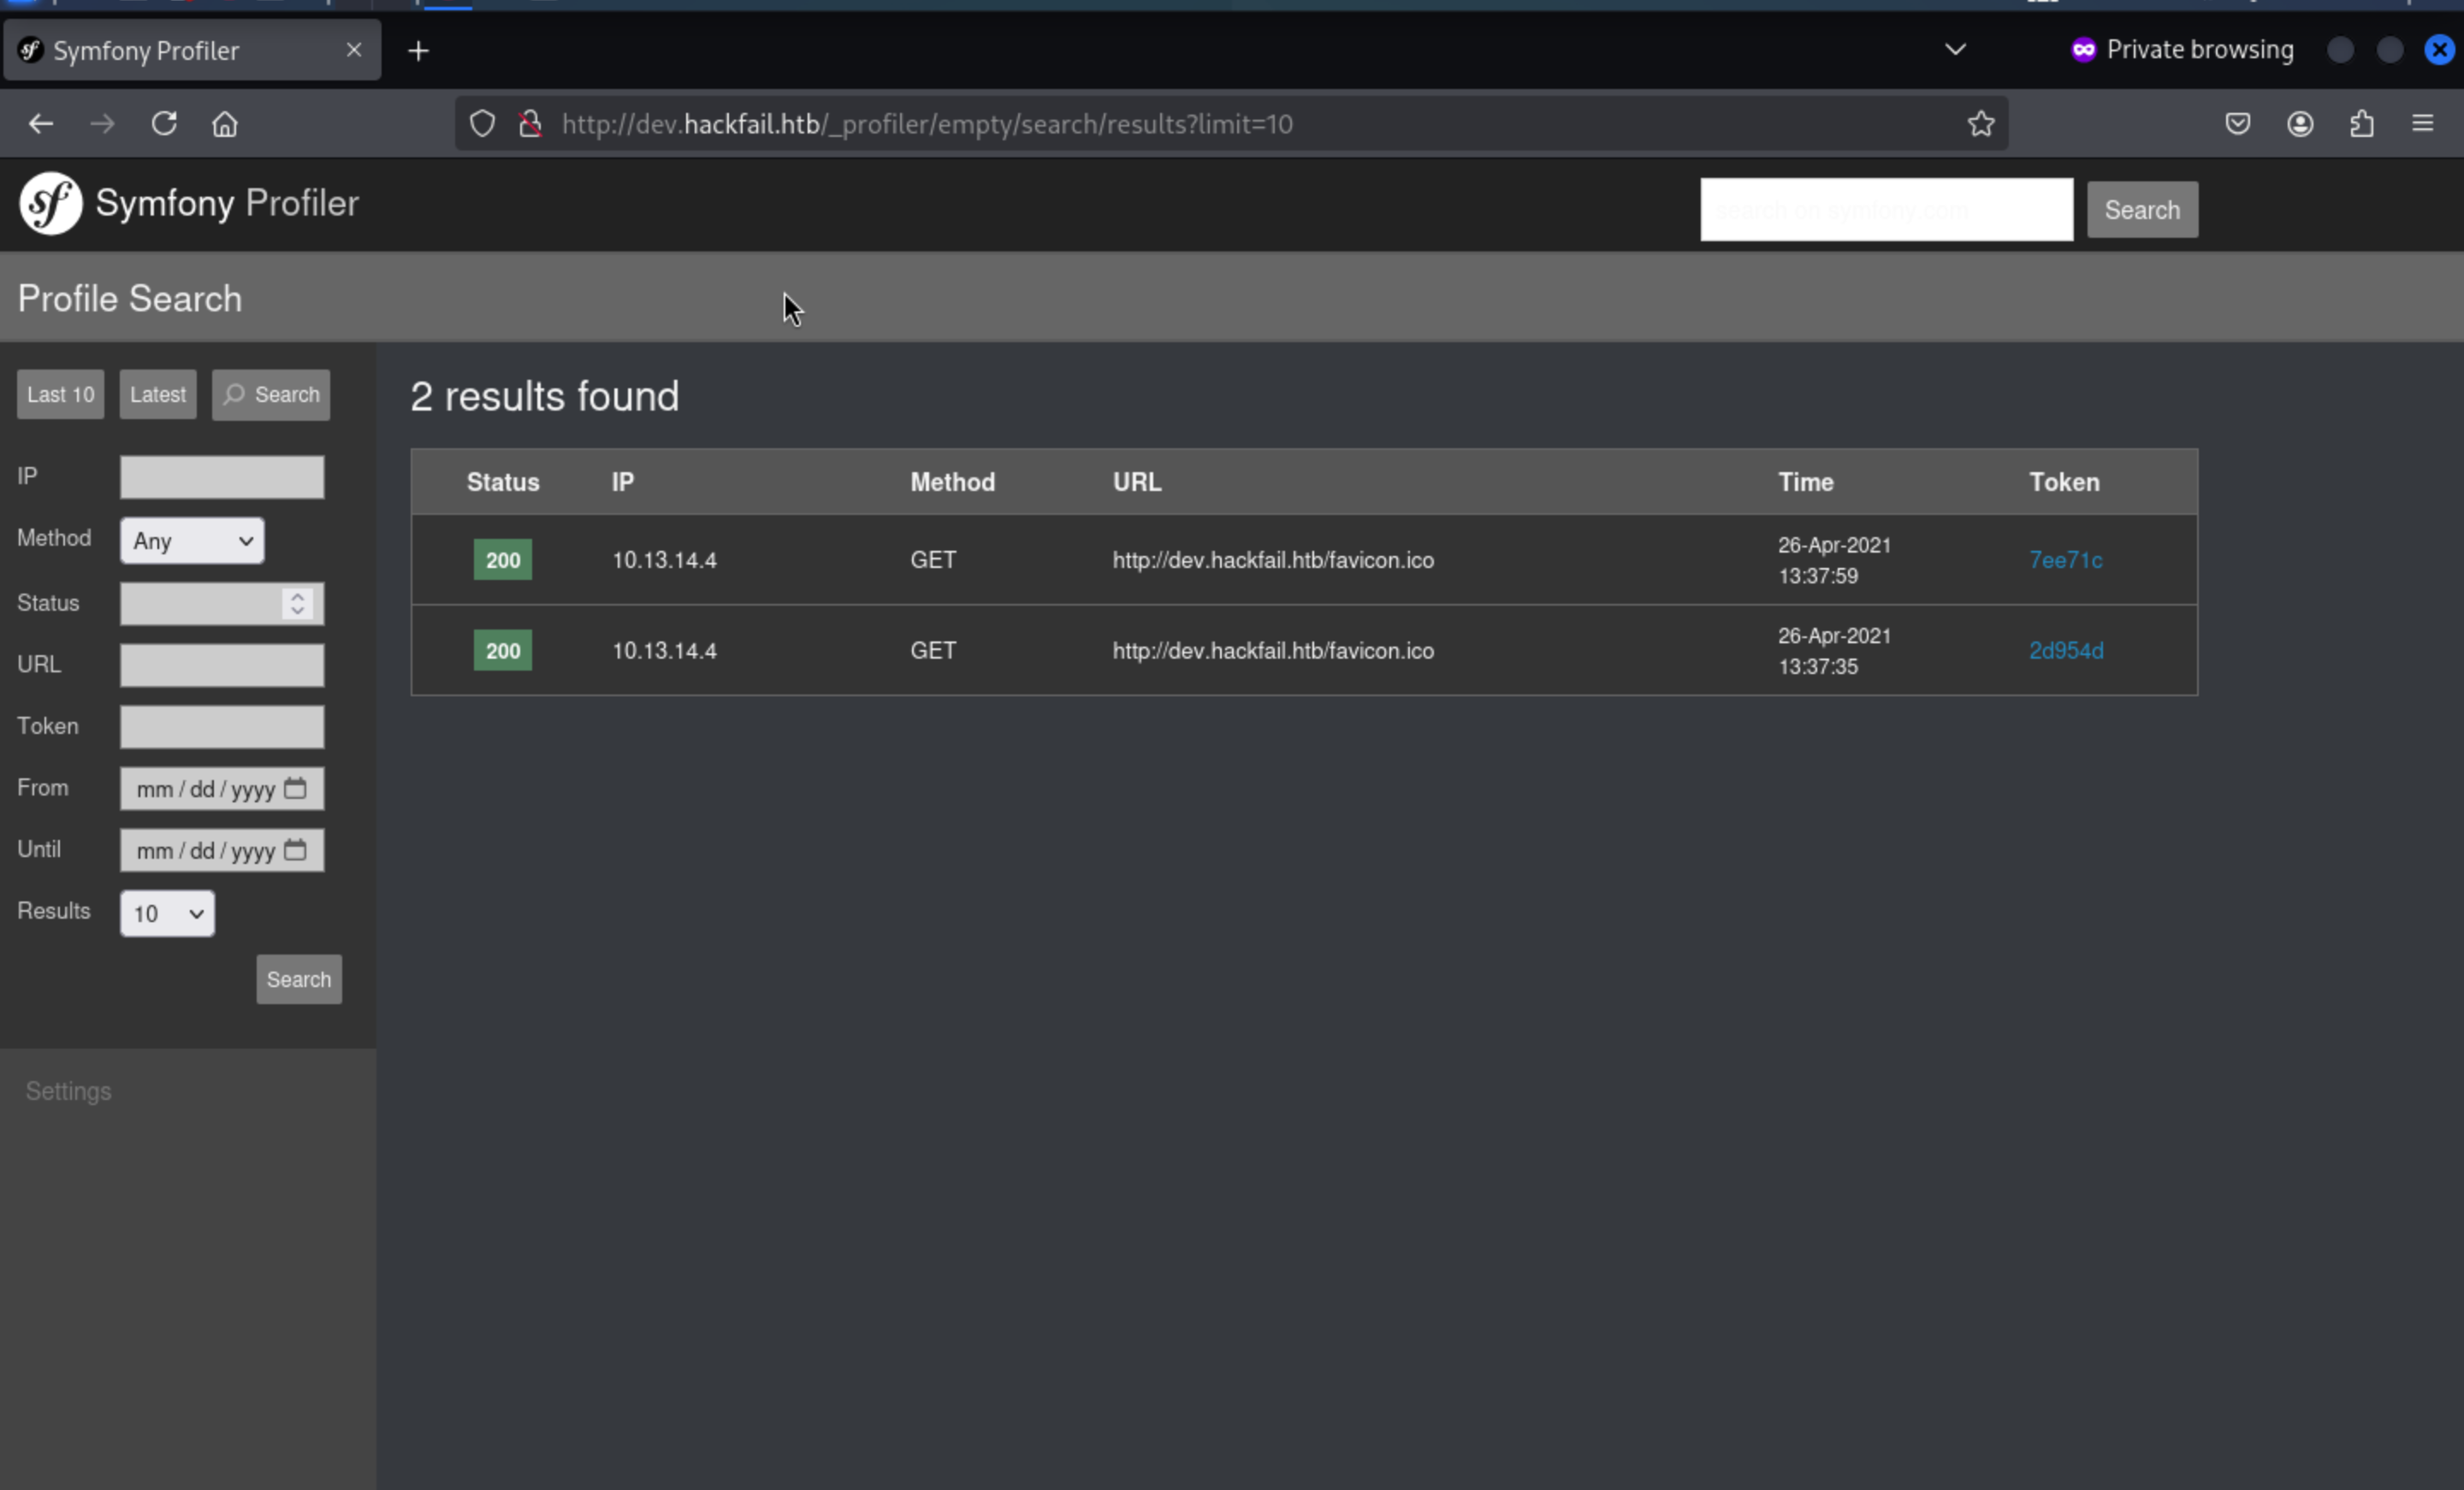Open the extensions puzzle icon

(2362, 124)
